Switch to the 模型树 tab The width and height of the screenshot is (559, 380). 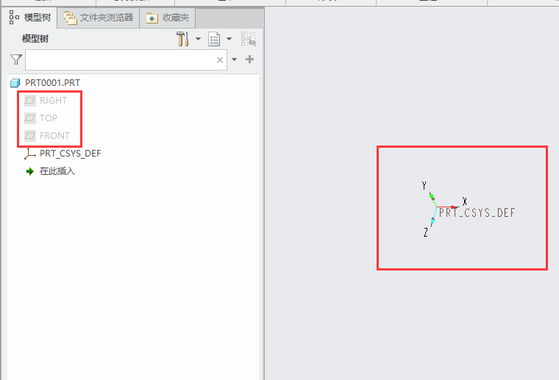pos(30,18)
